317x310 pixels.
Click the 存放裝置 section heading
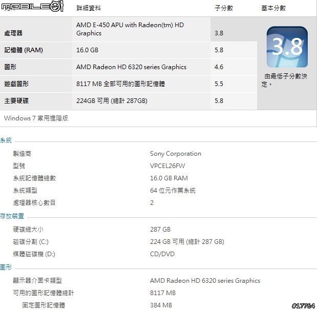12,216
